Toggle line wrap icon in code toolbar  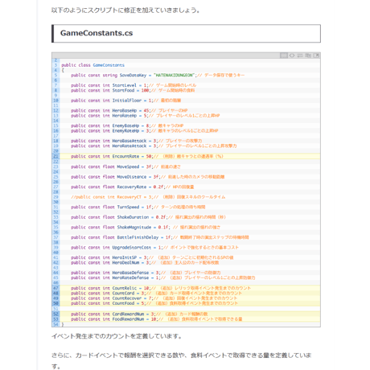(x=300, y=55)
